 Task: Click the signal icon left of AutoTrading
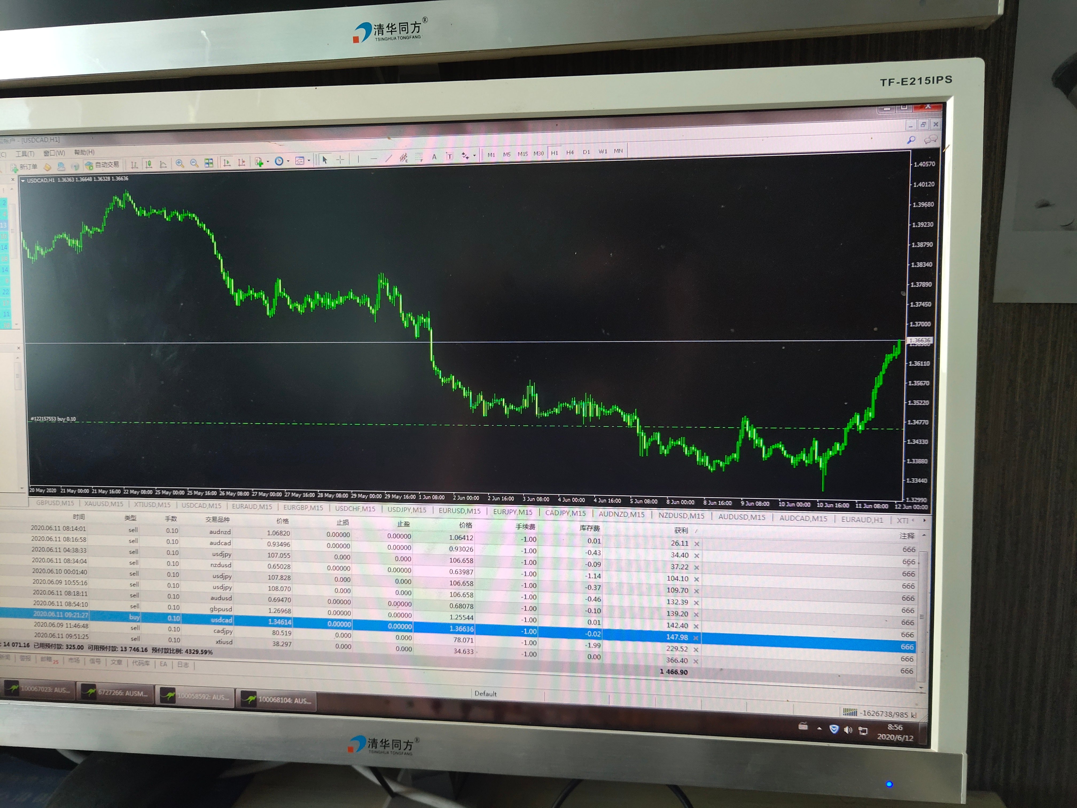75,166
